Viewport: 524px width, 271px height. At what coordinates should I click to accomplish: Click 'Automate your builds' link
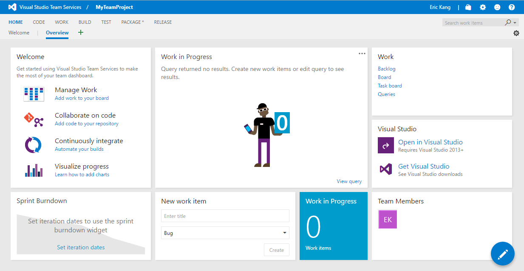(79, 149)
